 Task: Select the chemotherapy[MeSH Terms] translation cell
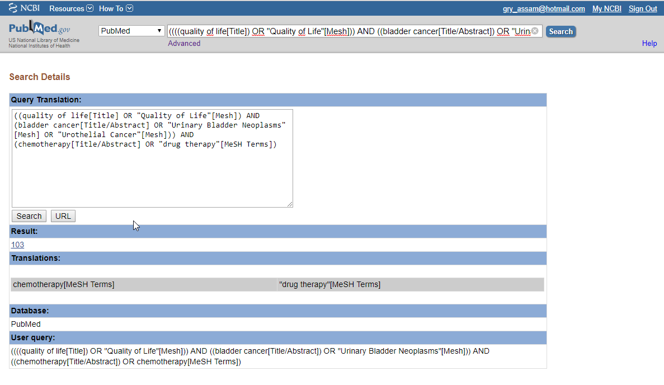tap(144, 285)
